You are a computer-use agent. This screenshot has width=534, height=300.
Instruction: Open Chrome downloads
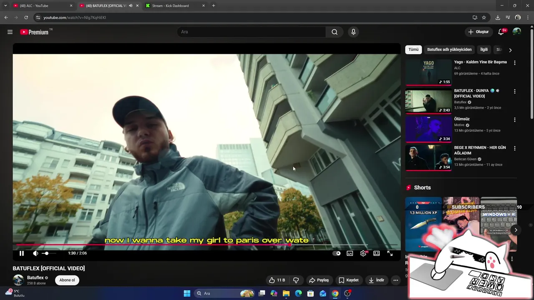[x=498, y=17]
